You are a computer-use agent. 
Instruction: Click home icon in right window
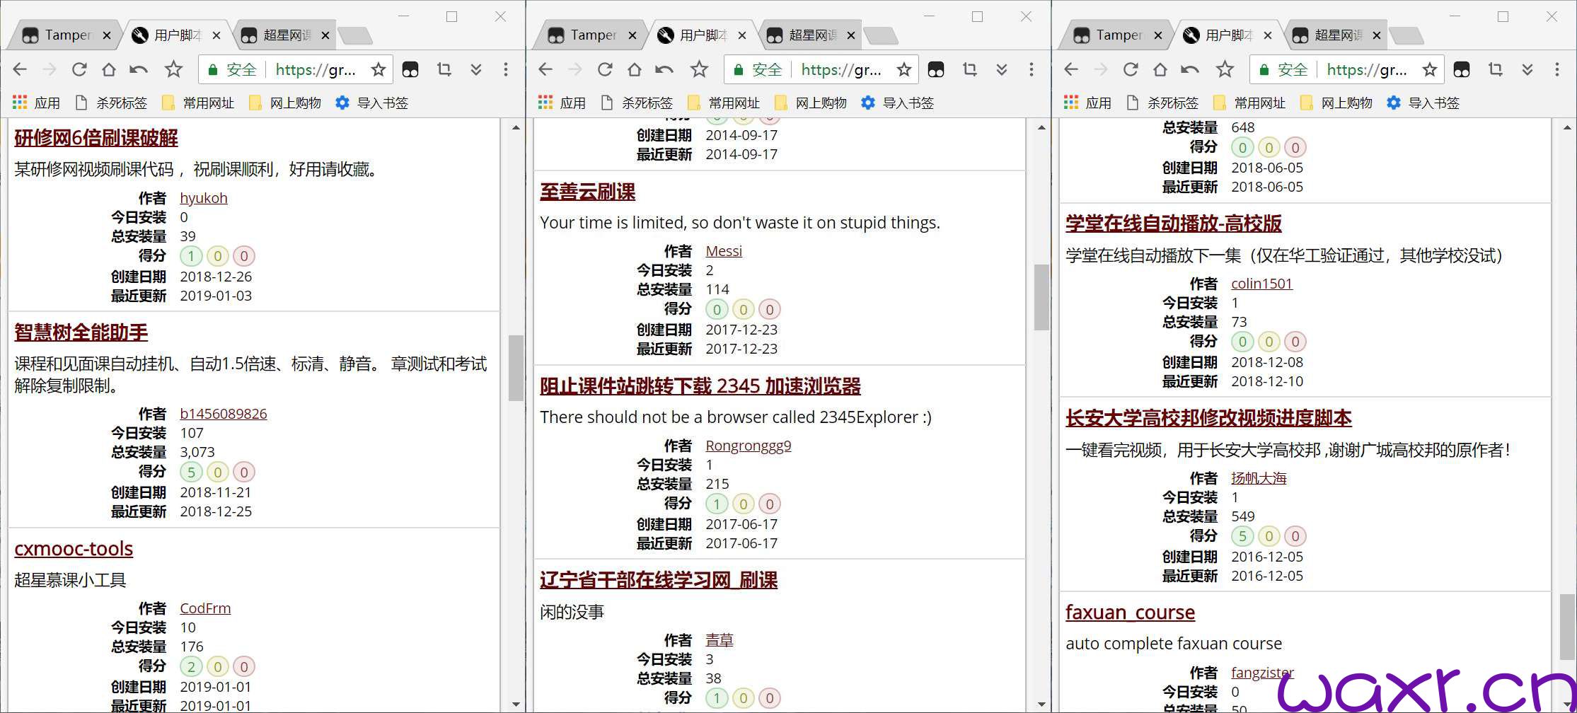1160,69
